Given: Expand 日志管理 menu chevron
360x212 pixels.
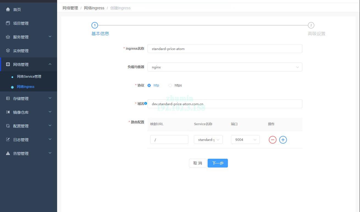Looking at the screenshot, I should pos(50,139).
